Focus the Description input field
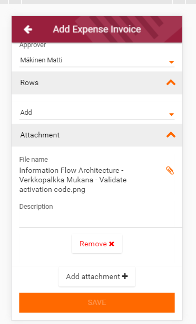Screen dimensions: 196x324 coord(101,219)
